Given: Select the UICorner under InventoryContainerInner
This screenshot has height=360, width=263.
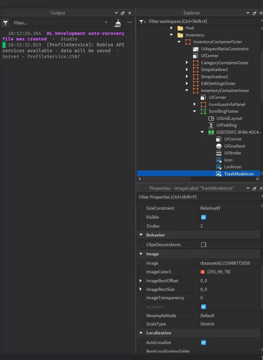Looking at the screenshot, I should tap(217, 98).
